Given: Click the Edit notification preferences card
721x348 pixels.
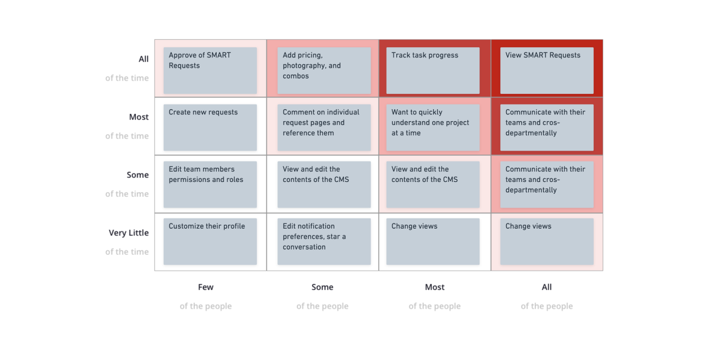Looking at the screenshot, I should point(324,241).
